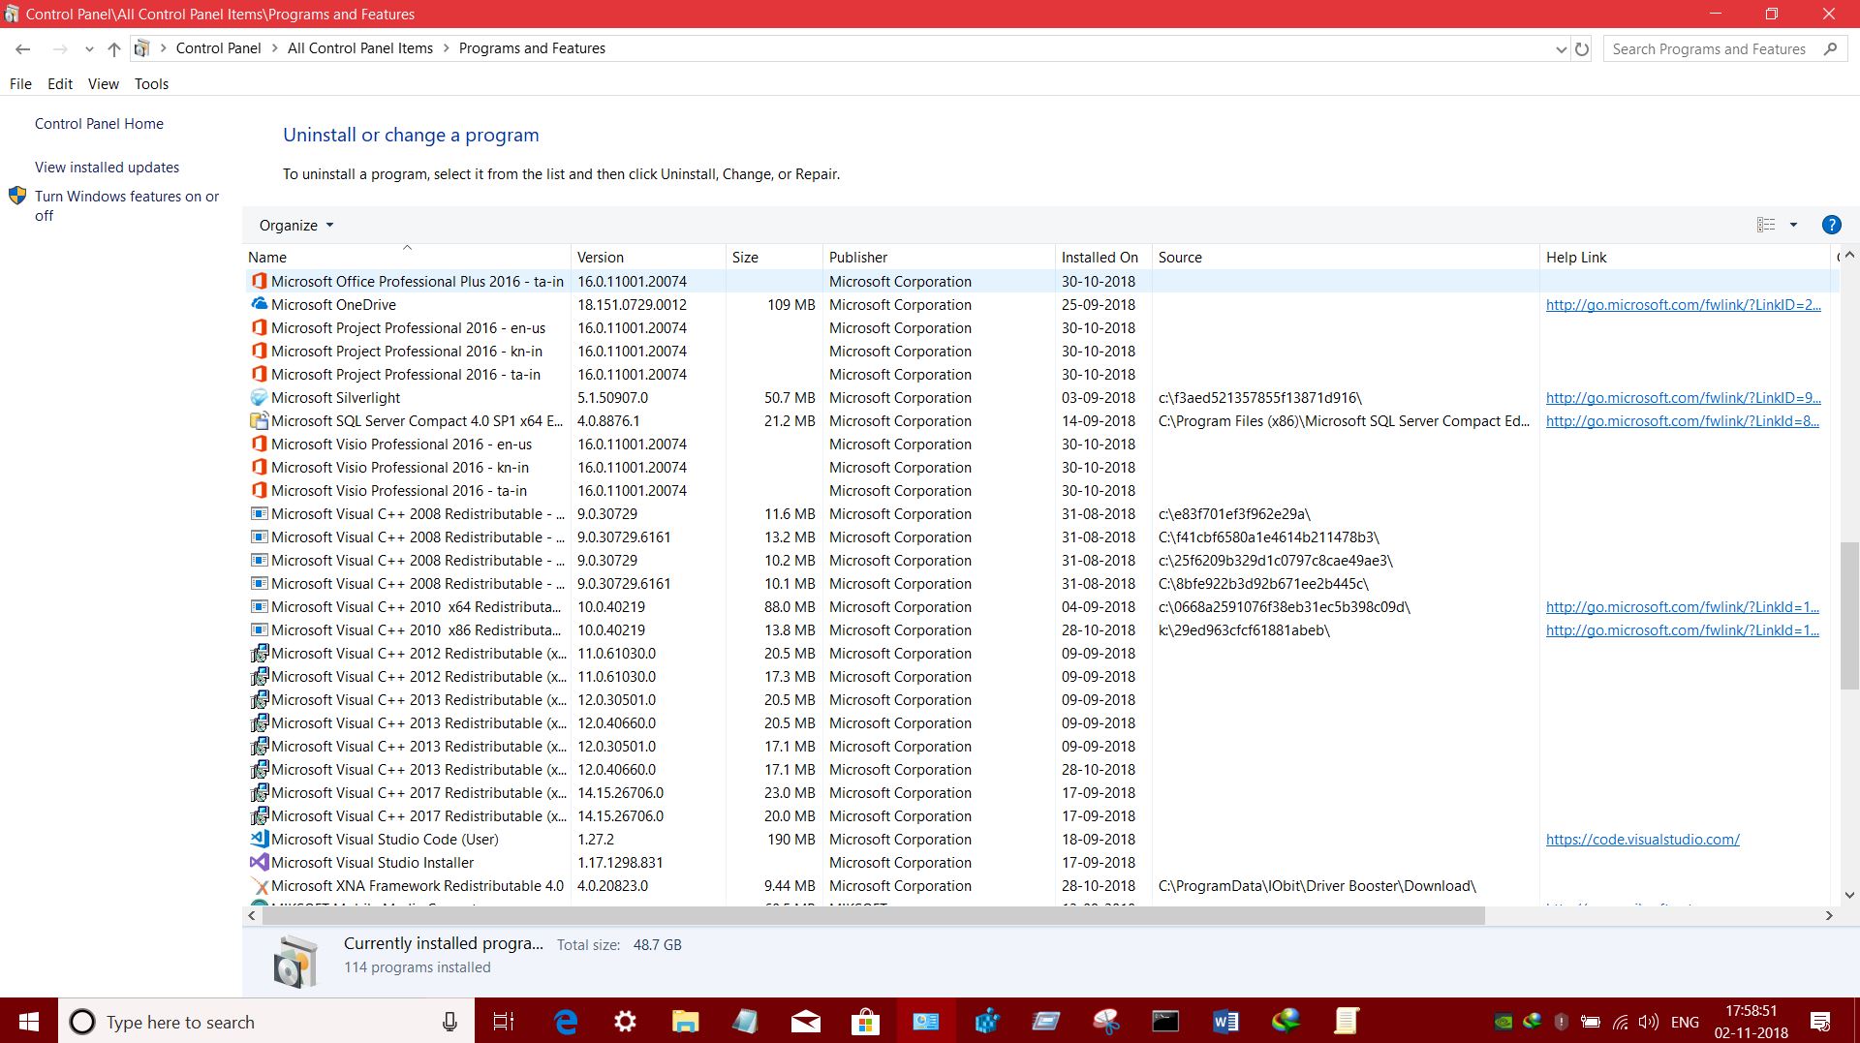
Task: Click All Control Panel Items breadcrumb
Action: [360, 48]
